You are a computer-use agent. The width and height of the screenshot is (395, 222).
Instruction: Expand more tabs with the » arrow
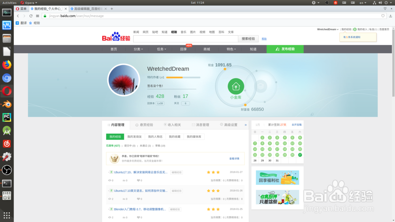coord(246,125)
